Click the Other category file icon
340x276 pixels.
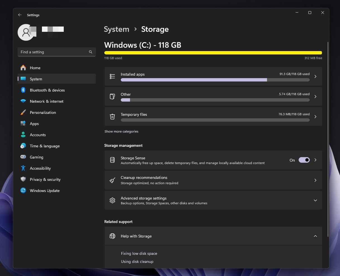(112, 97)
